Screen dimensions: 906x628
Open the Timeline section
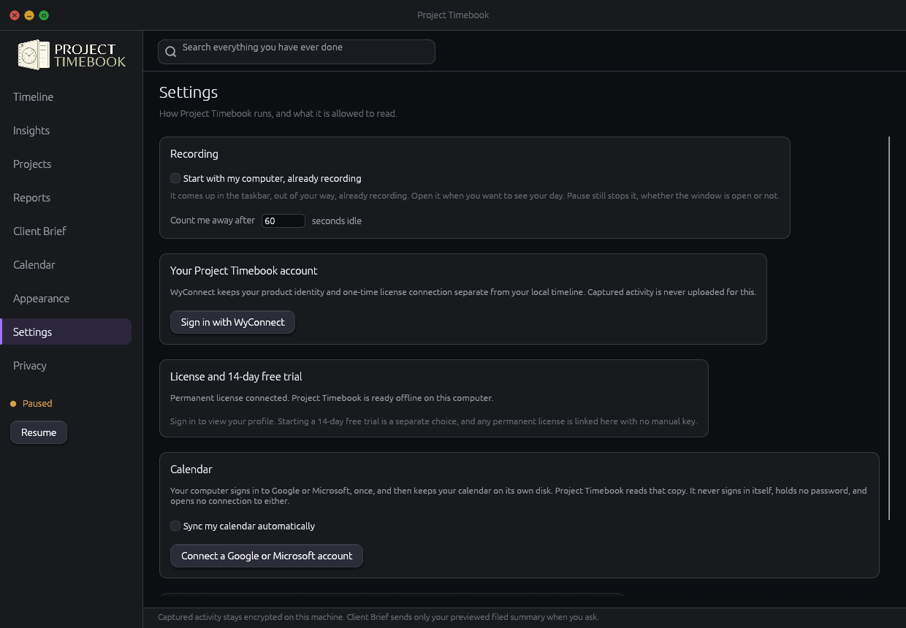(66, 97)
